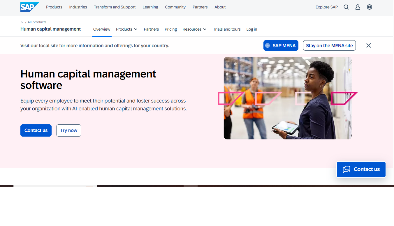Screen dimensions: 394x226
Task: Click the user account profile icon
Action: point(358,7)
